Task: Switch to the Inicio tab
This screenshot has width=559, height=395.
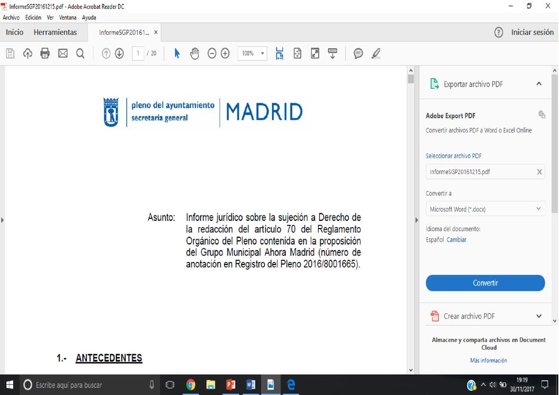Action: [x=15, y=32]
